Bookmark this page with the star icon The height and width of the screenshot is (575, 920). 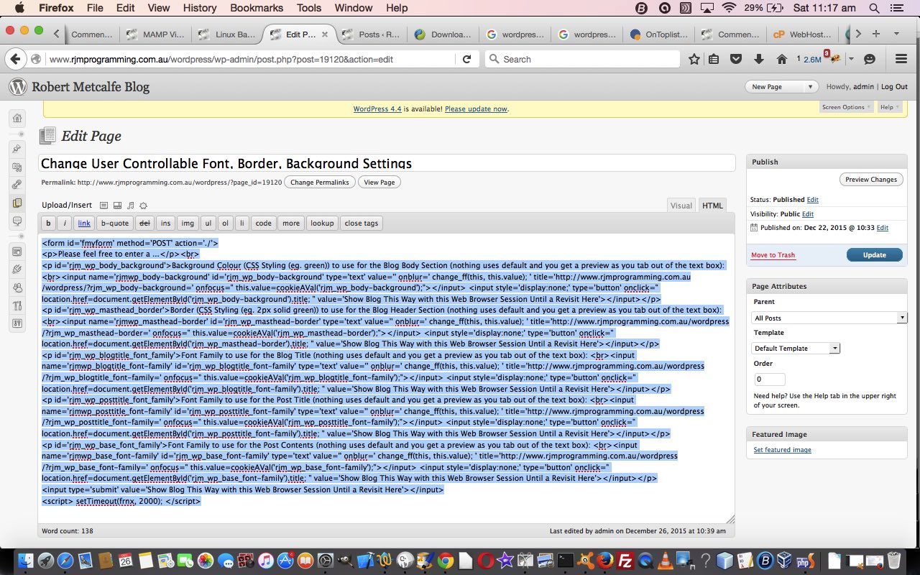point(694,59)
